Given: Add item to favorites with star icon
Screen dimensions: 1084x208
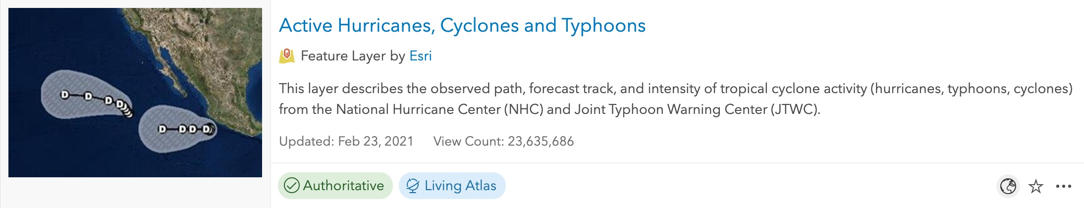Looking at the screenshot, I should click(x=1035, y=187).
